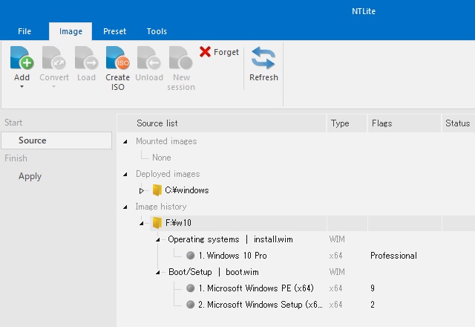This screenshot has height=327, width=475.
Task: Click the Unload image icon
Action: click(x=149, y=58)
